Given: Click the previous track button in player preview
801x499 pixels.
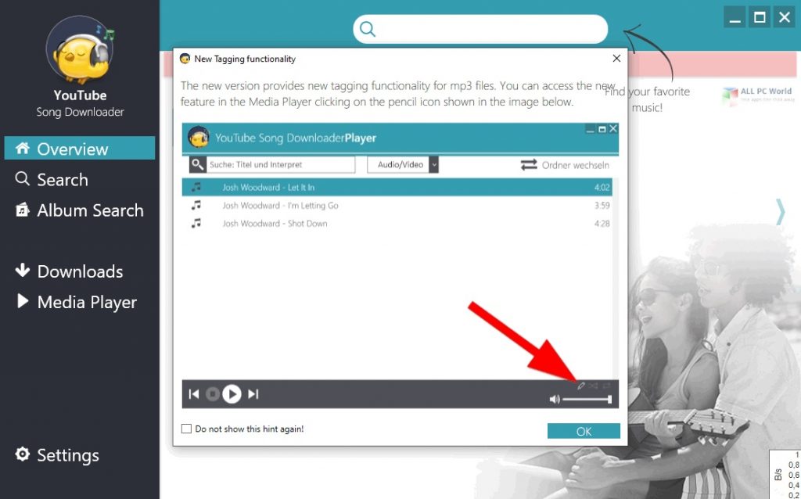Looking at the screenshot, I should pyautogui.click(x=194, y=393).
